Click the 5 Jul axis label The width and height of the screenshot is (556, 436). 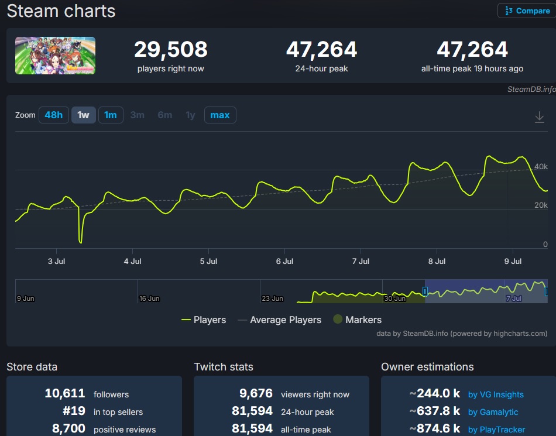pyautogui.click(x=208, y=261)
